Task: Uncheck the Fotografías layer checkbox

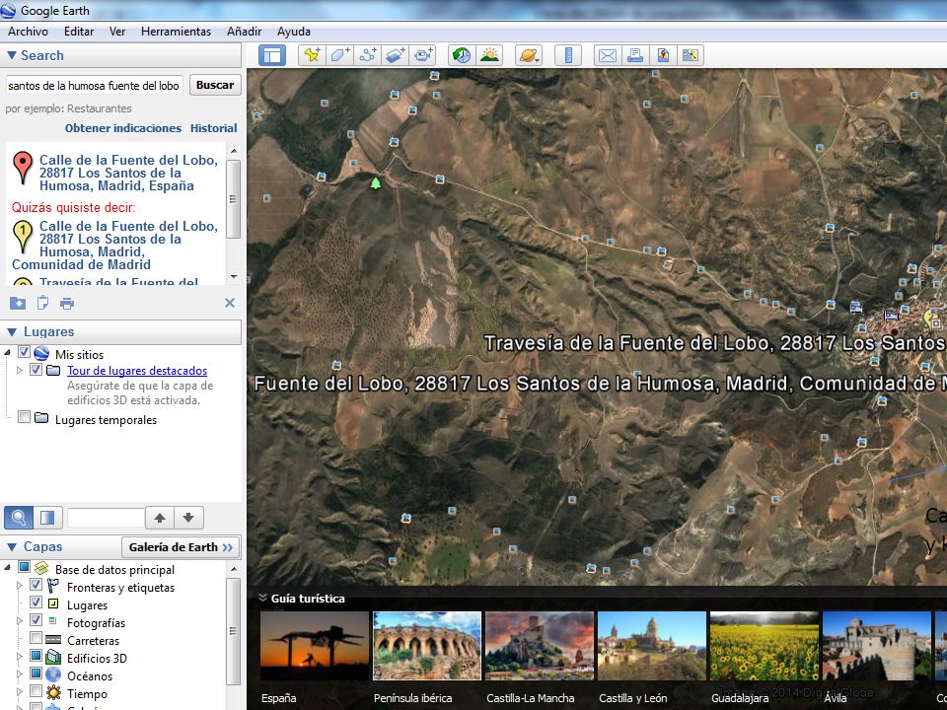Action: (x=36, y=620)
